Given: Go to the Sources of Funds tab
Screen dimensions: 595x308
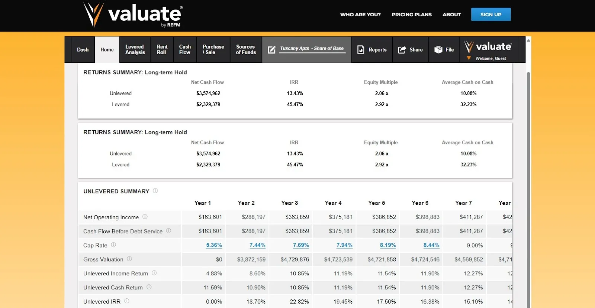Looking at the screenshot, I should click(246, 50).
